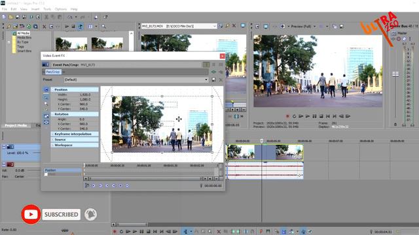Click the Loop Playback button in video preview
The height and width of the screenshot is (235, 419).
pyautogui.click(x=294, y=116)
